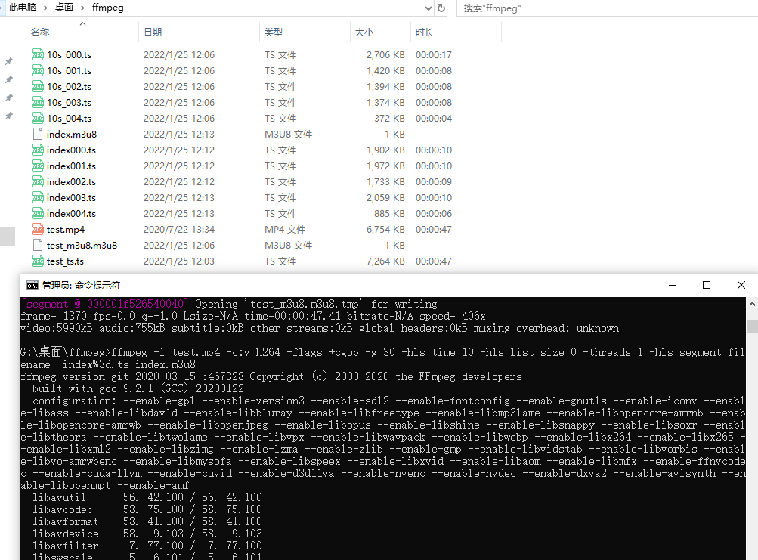Navigate to 桌面 in the breadcrumb
758x560 pixels.
click(63, 8)
